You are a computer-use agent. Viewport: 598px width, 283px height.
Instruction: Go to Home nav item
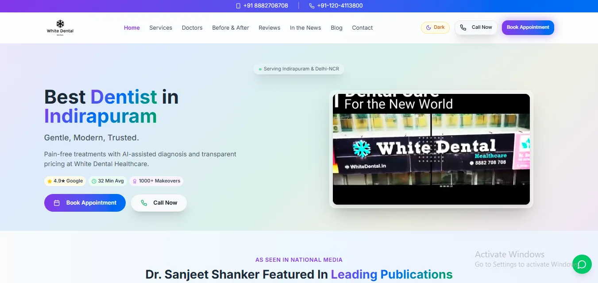coord(132,27)
